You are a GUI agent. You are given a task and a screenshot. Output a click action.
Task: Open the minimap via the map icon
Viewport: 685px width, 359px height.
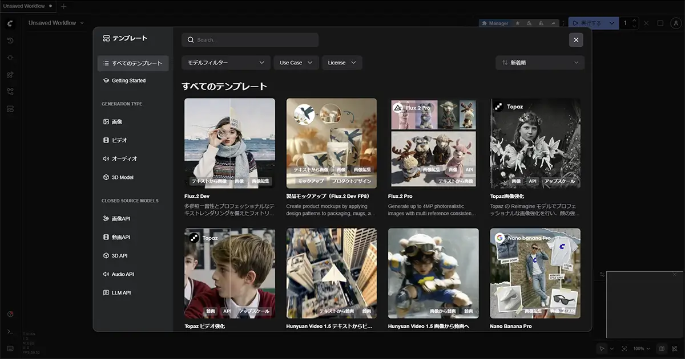(x=661, y=348)
